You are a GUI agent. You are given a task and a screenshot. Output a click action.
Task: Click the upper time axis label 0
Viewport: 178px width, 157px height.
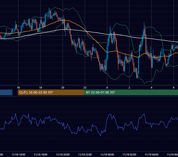[x=107, y=88]
